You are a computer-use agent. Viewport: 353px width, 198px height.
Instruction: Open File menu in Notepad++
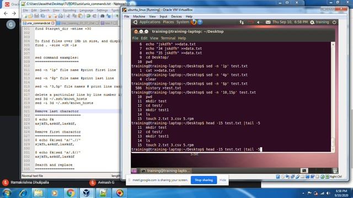click(25, 10)
